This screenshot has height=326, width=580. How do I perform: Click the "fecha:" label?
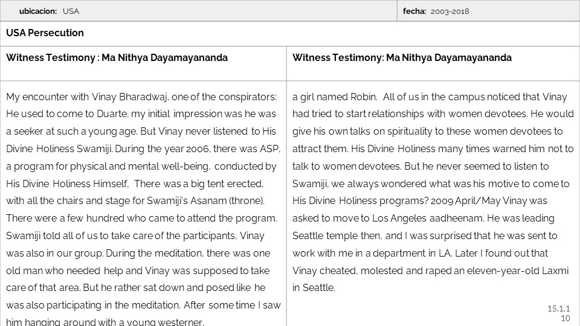coord(414,11)
